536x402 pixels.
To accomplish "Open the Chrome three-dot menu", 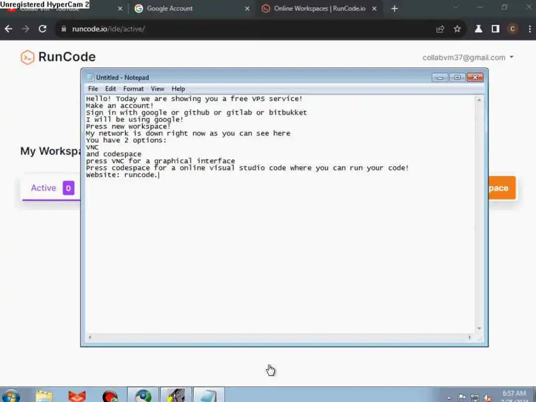I will 530,29.
